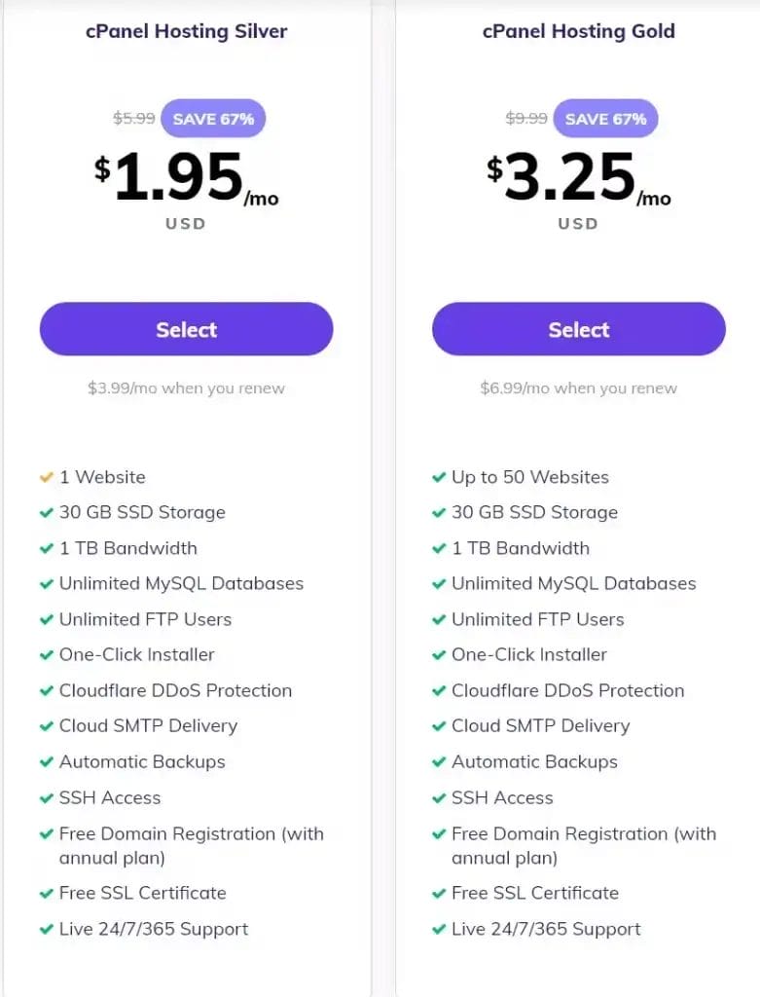The image size is (760, 997).
Task: Click the SAVE 67% badge on Silver plan
Action: [213, 118]
